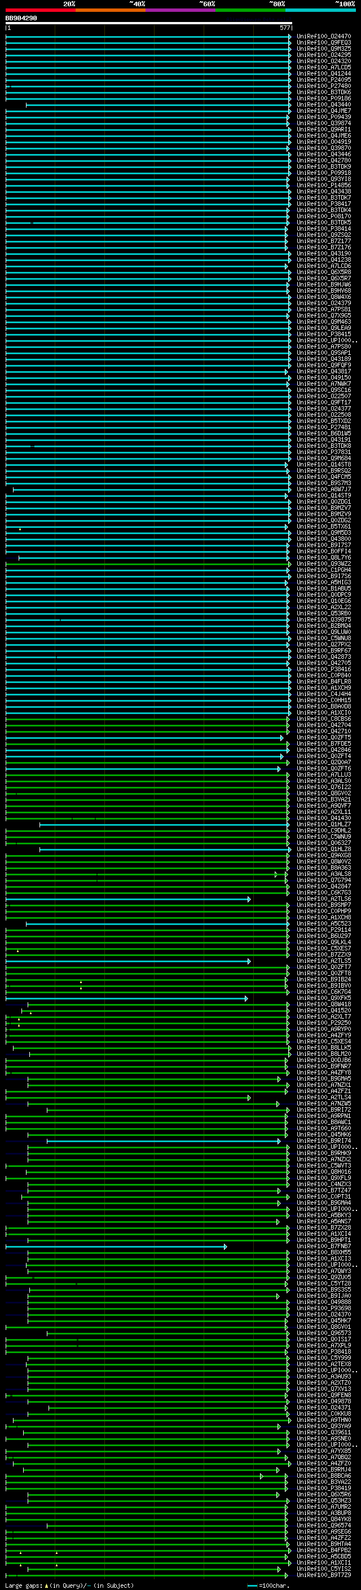Select the UniRef100_P38419 label
The width and height of the screenshot is (361, 1590).
coord(324,1488)
